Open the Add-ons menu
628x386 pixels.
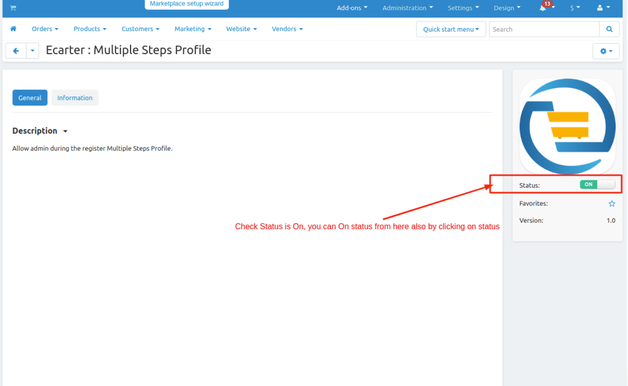coord(352,8)
